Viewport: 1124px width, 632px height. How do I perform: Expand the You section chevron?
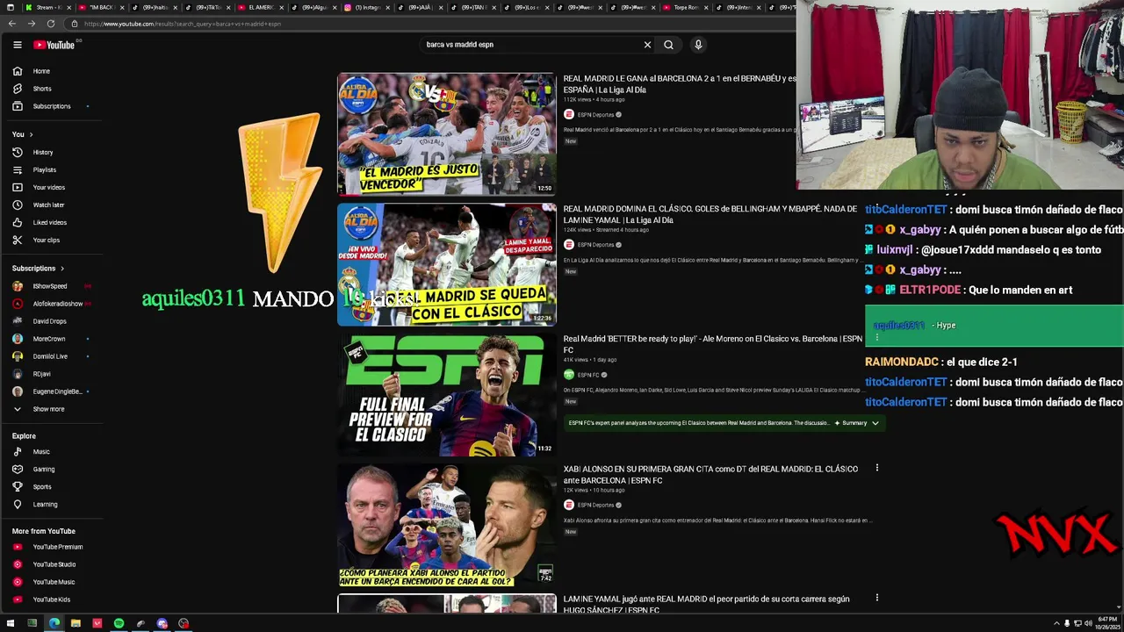click(x=31, y=134)
